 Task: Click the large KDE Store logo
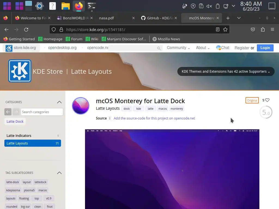20,71
